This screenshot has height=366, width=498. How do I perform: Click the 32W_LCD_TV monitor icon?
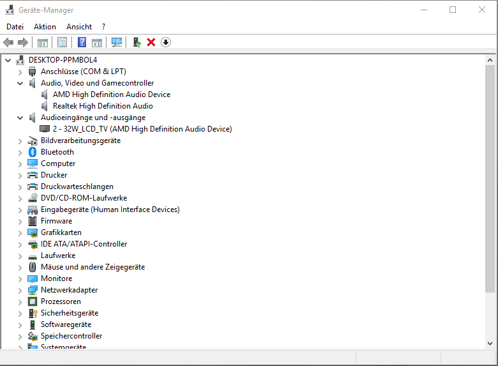pyautogui.click(x=45, y=129)
